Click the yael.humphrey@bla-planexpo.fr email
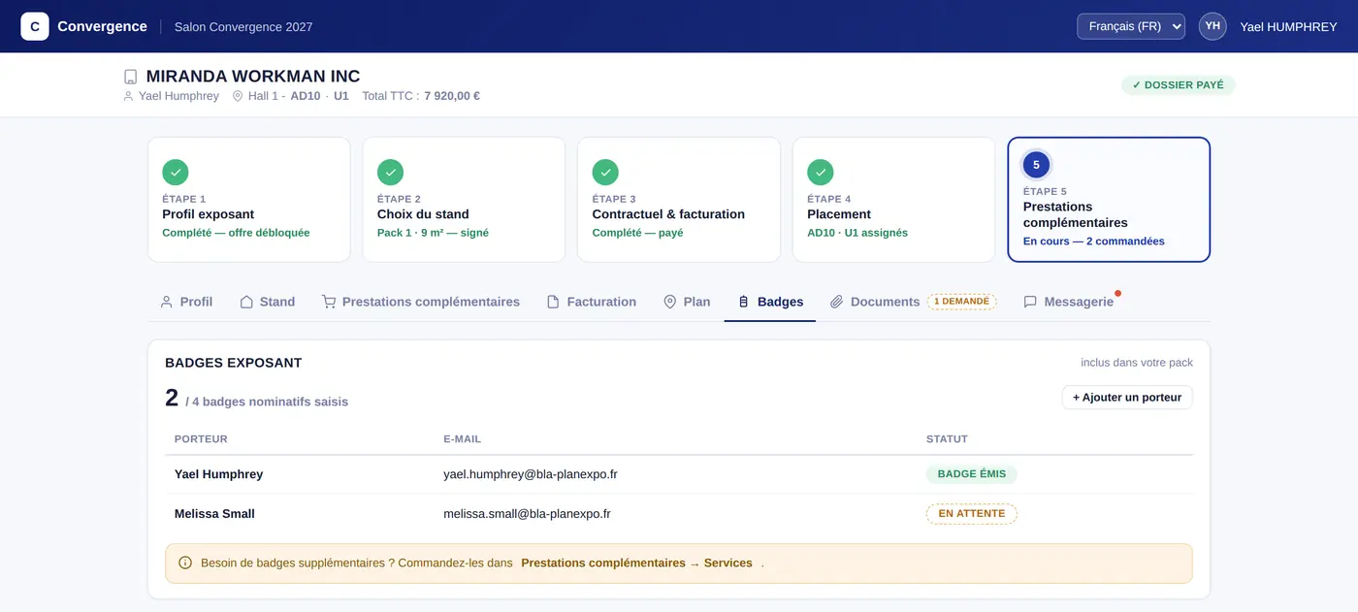The image size is (1358, 612). click(531, 474)
